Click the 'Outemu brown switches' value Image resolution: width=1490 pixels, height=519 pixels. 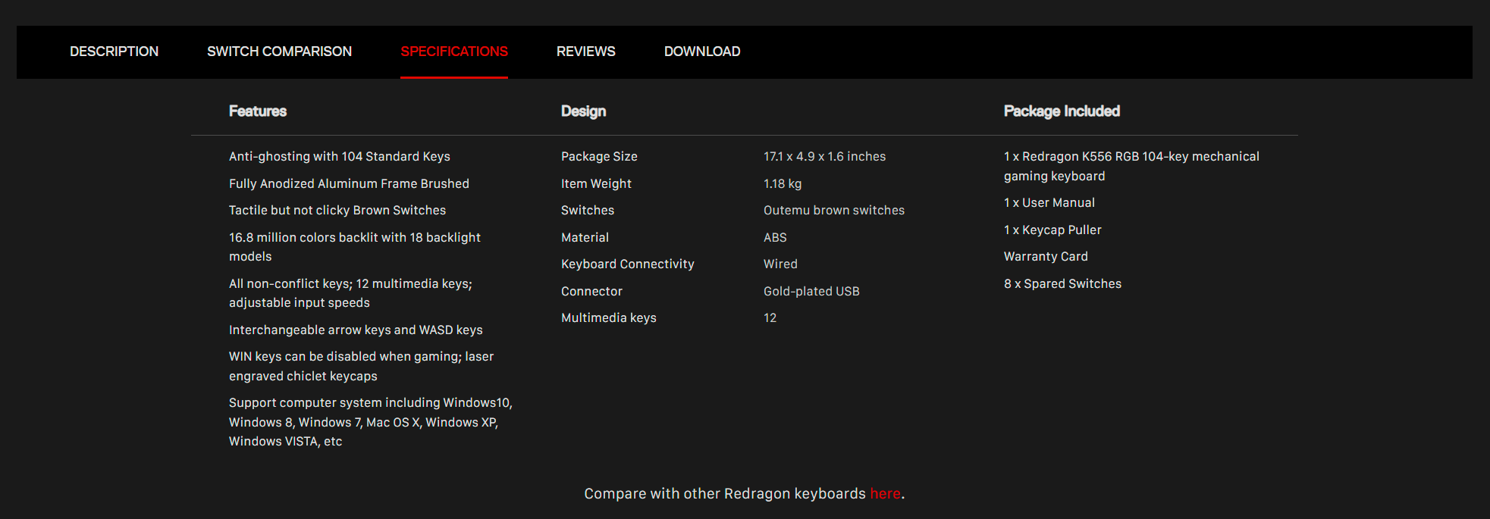[x=833, y=211]
